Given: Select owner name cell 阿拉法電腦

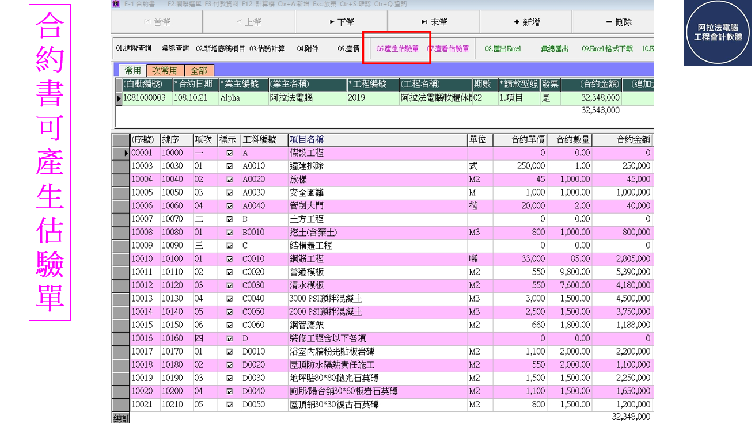Looking at the screenshot, I should click(307, 98).
